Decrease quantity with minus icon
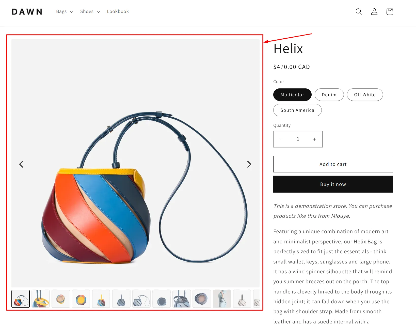 pyautogui.click(x=282, y=139)
